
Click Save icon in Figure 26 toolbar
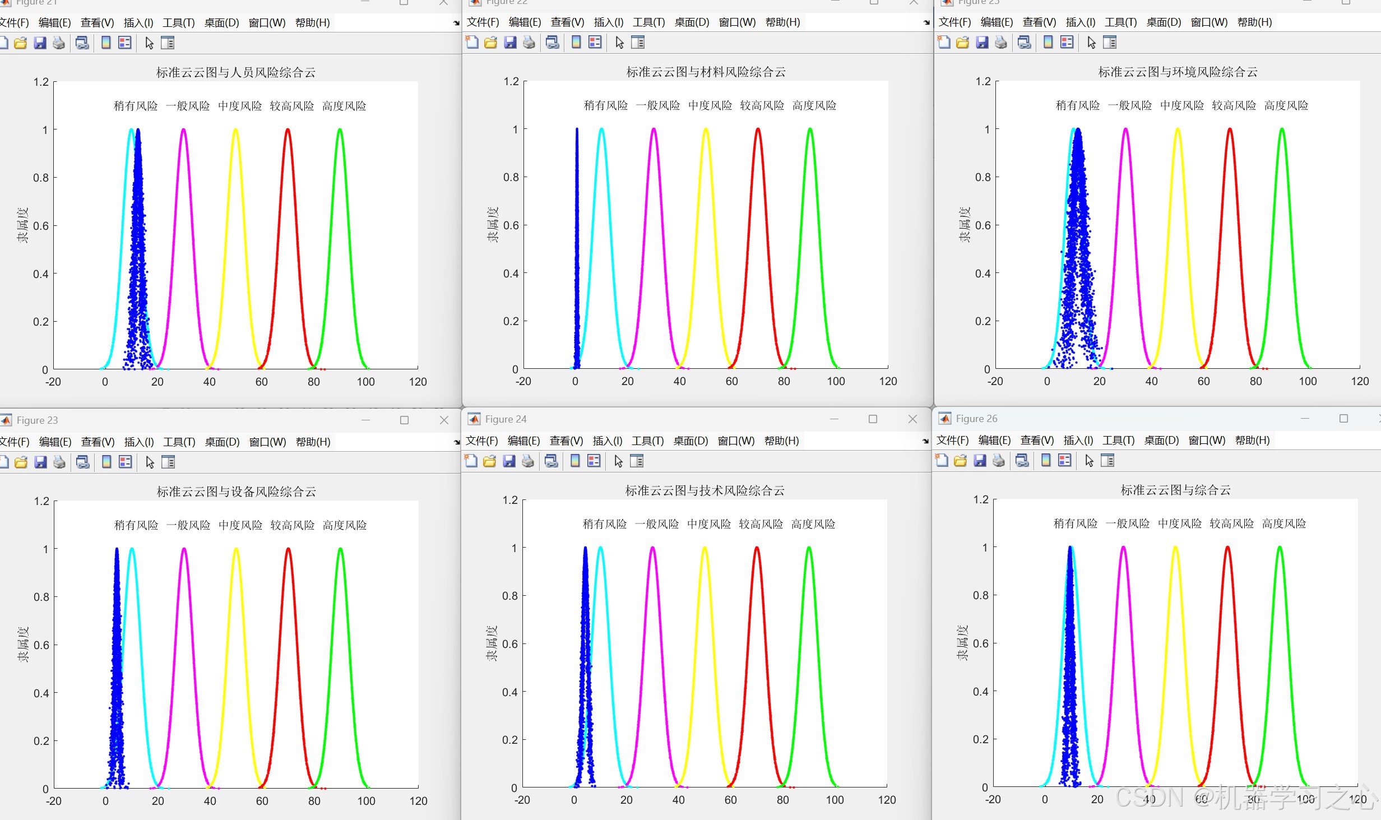tap(980, 460)
